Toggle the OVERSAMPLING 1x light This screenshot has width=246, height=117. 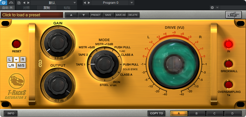229,85
